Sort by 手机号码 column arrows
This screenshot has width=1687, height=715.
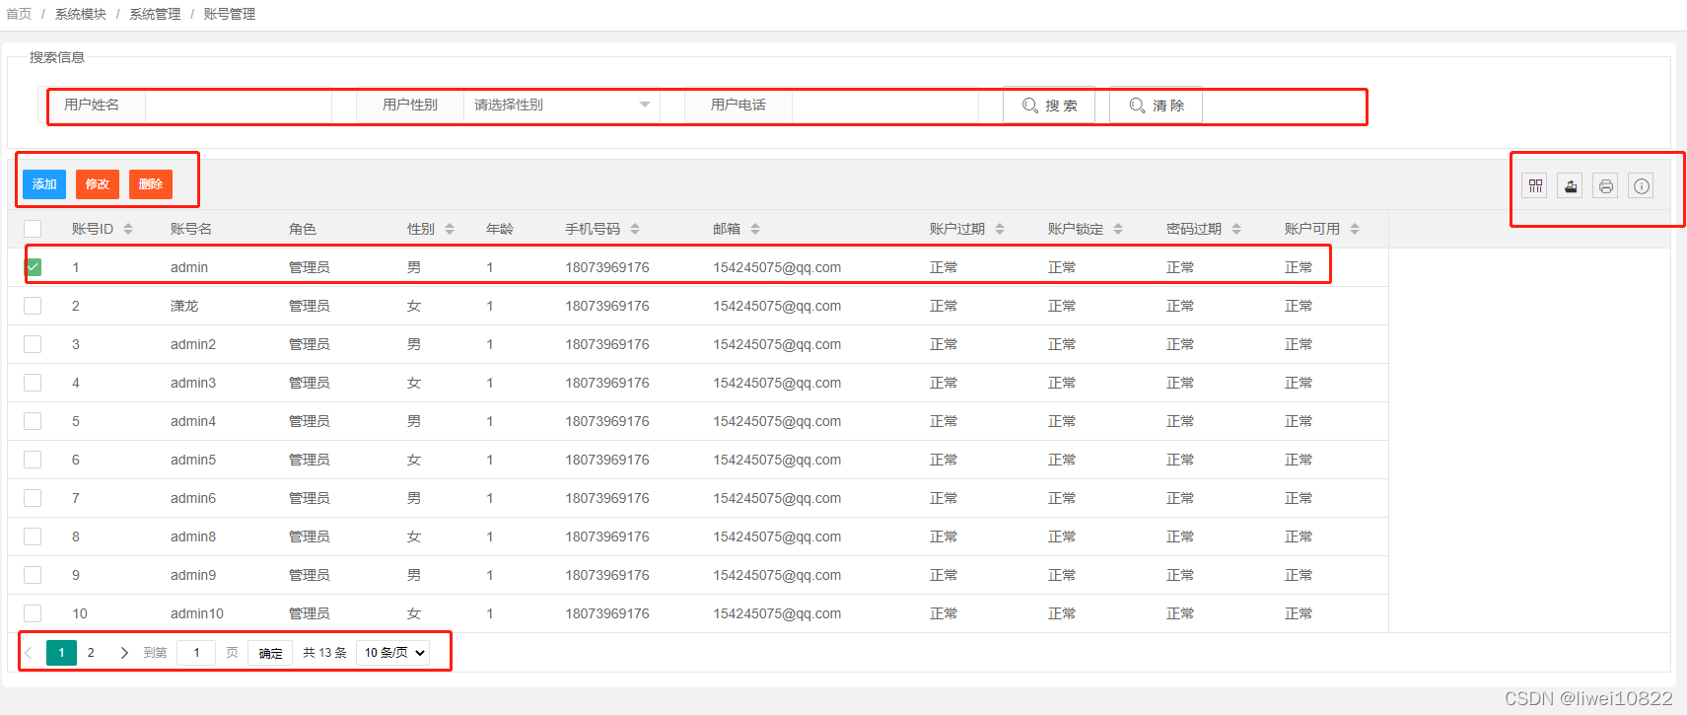pos(635,229)
